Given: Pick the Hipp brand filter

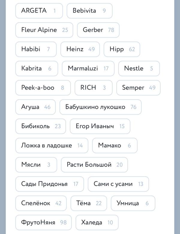Looking at the screenshot, I should [122, 49].
